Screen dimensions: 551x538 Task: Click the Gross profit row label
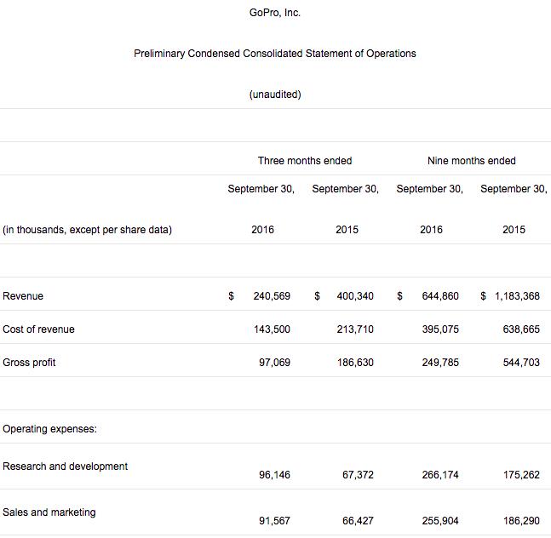click(29, 363)
